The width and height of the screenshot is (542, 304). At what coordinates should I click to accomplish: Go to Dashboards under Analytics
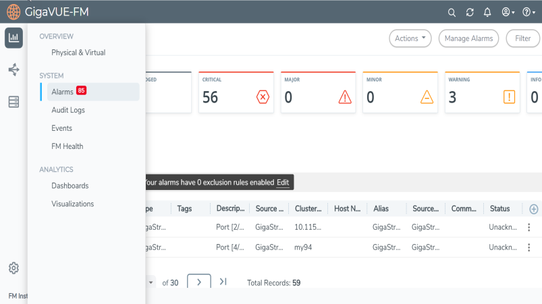pos(70,185)
